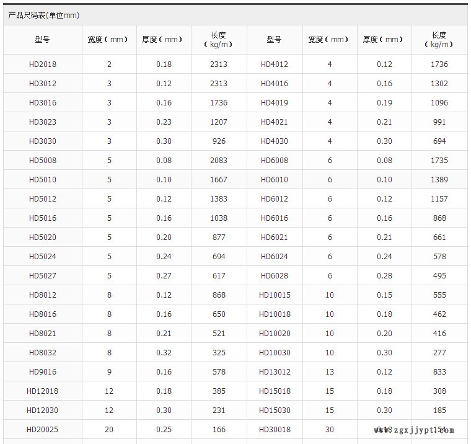Viewport: 471px width, 444px height.
Task: Click the thickness value 0.19
Action: pyautogui.click(x=384, y=103)
